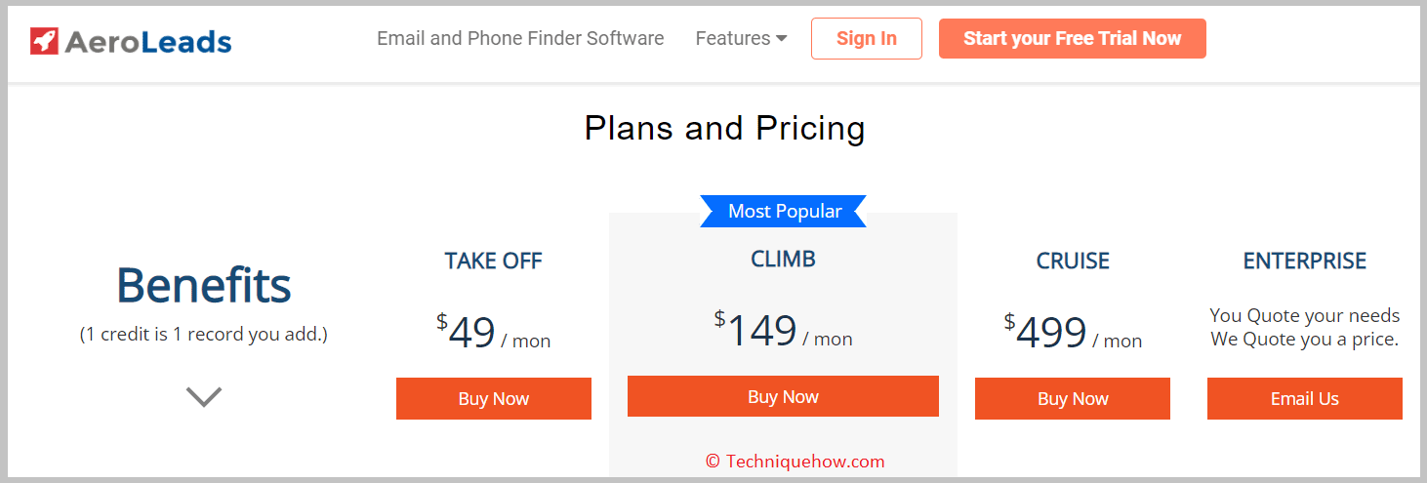Click the Most Popular ribbon badge
The height and width of the screenshot is (483, 1427).
pos(784,212)
